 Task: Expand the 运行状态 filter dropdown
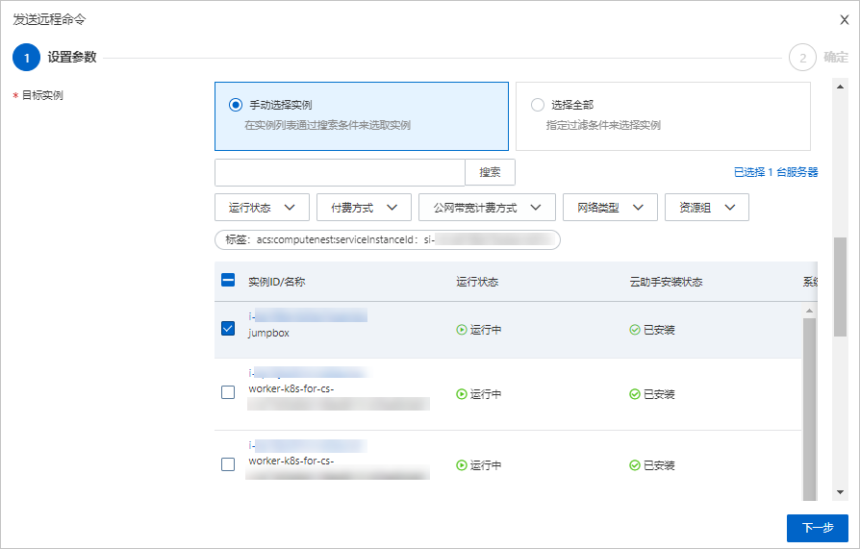point(262,208)
